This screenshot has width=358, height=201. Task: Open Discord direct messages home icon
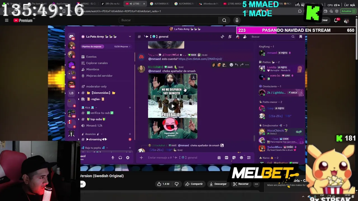pyautogui.click(x=71, y=37)
